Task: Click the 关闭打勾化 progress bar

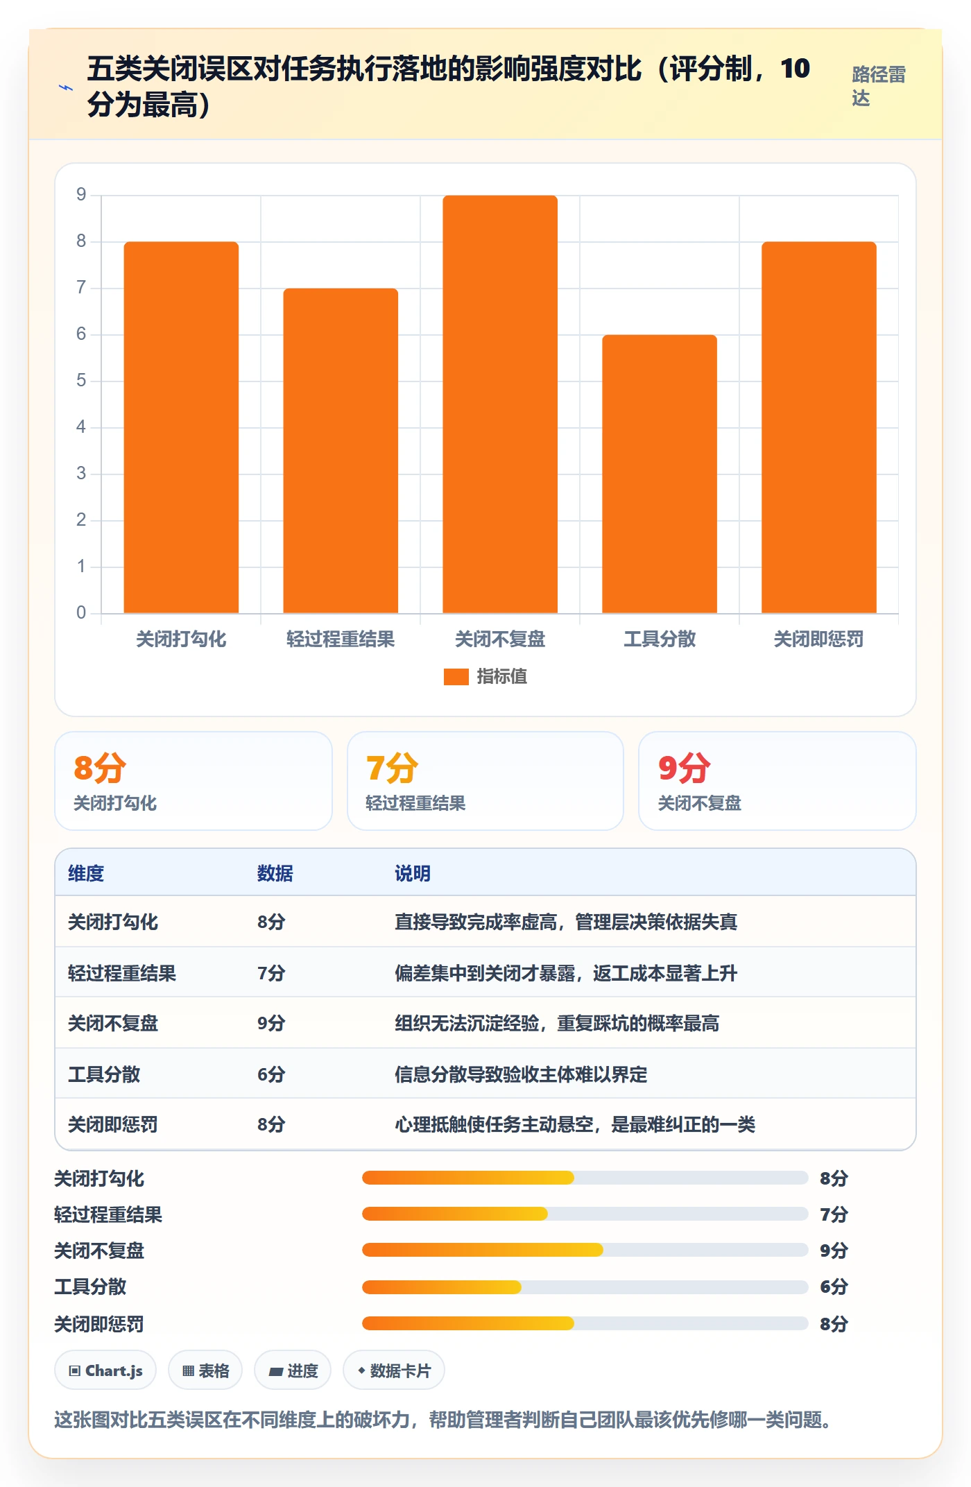Action: [585, 1178]
